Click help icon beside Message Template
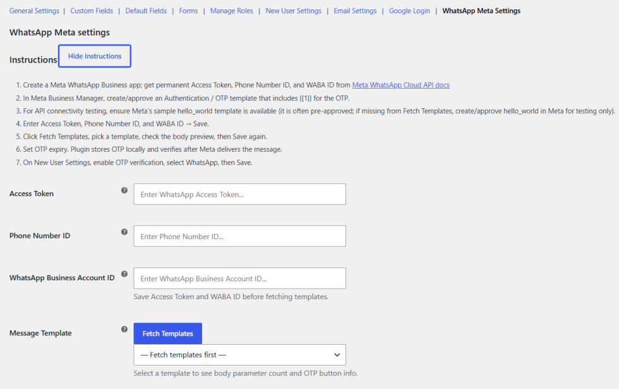The image size is (619, 389). click(124, 330)
